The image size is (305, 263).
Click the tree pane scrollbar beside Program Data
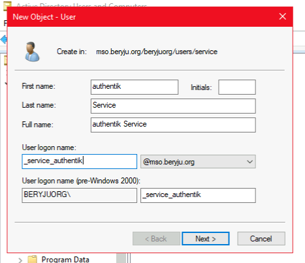click(121, 258)
